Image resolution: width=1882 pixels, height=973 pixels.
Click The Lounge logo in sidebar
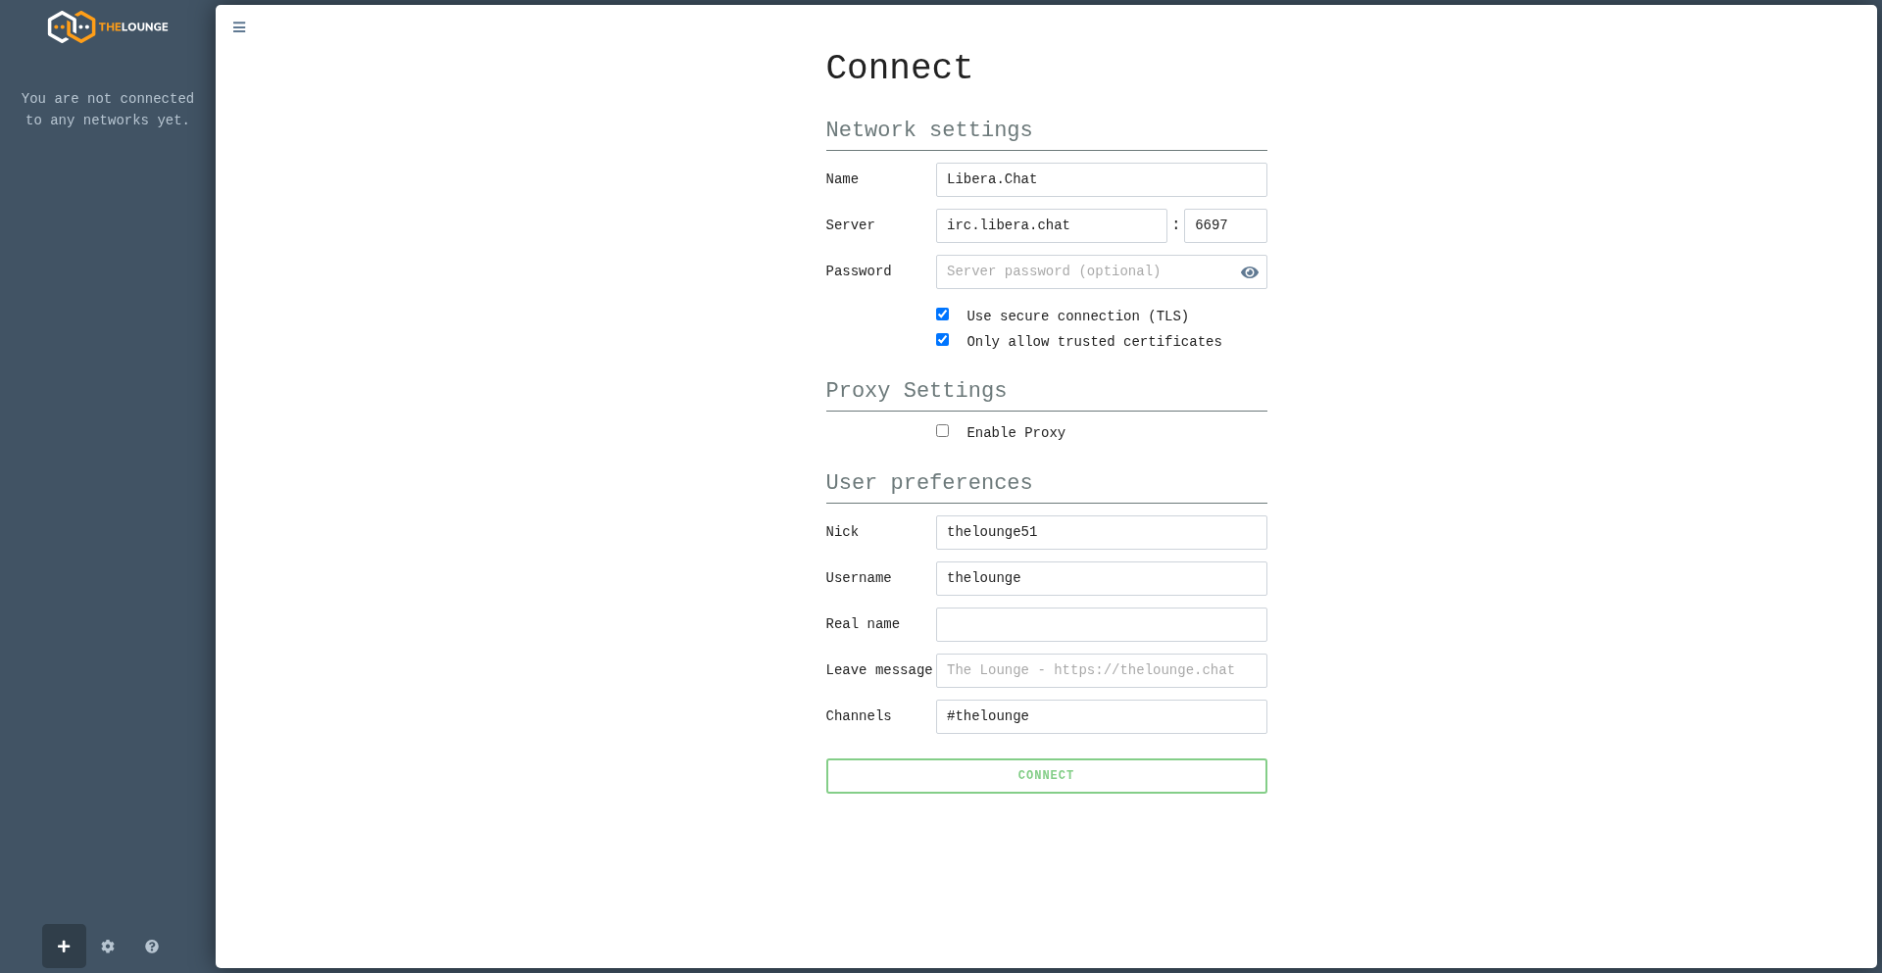coord(108,26)
